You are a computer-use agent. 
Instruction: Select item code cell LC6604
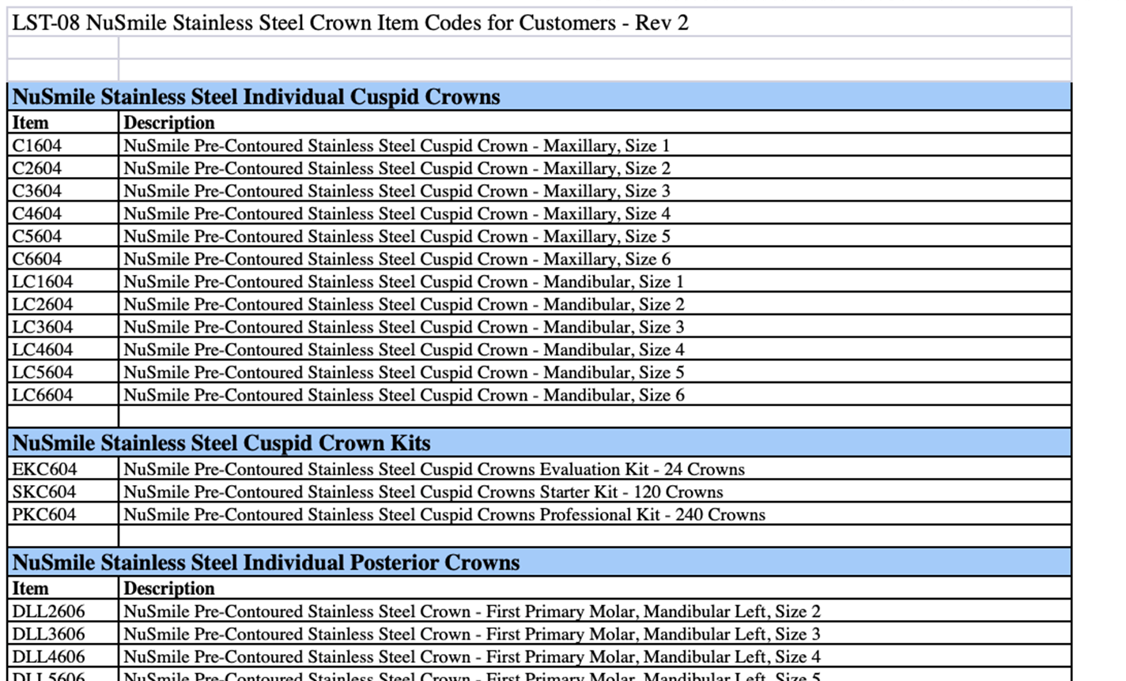[62, 395]
